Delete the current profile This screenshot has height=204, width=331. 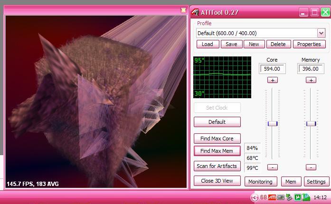click(278, 44)
